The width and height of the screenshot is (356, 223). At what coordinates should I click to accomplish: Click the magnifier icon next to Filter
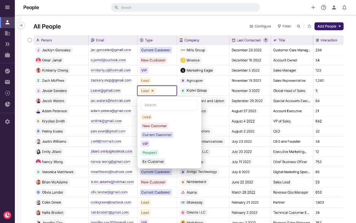point(299,26)
